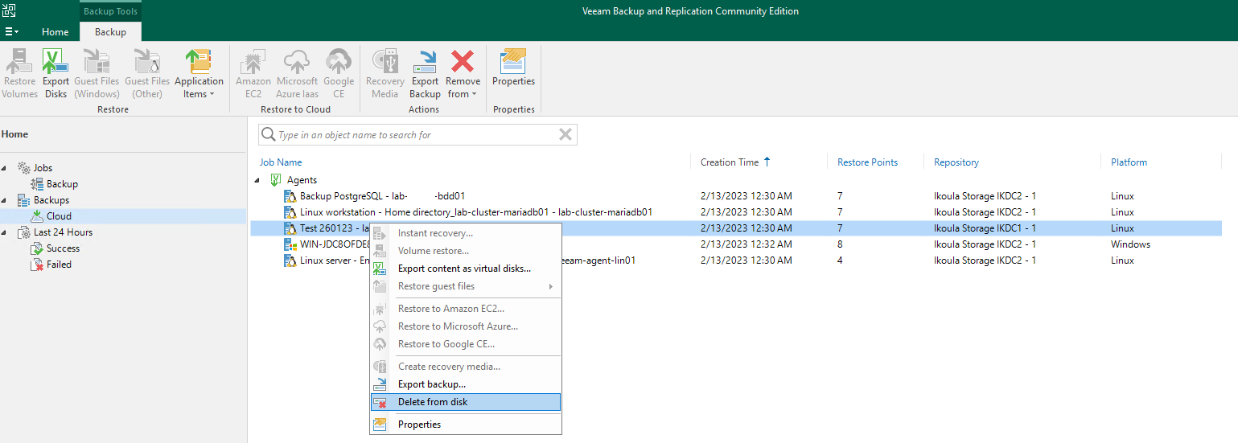Click Restore to Amazon EC2 entry
The height and width of the screenshot is (443, 1238).
click(465, 309)
